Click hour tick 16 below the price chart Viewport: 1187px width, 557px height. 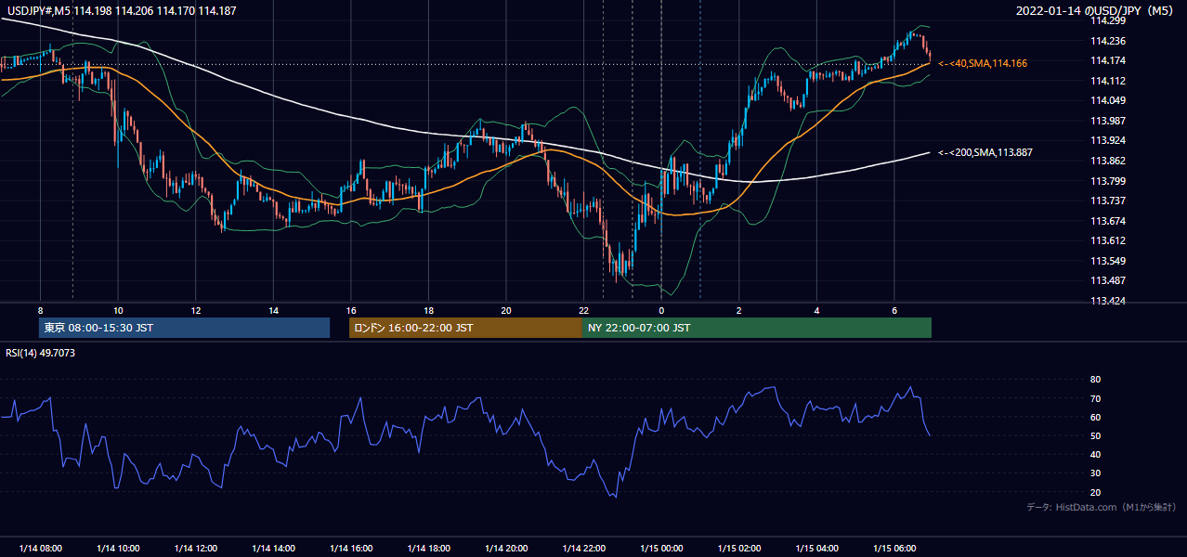[350, 309]
